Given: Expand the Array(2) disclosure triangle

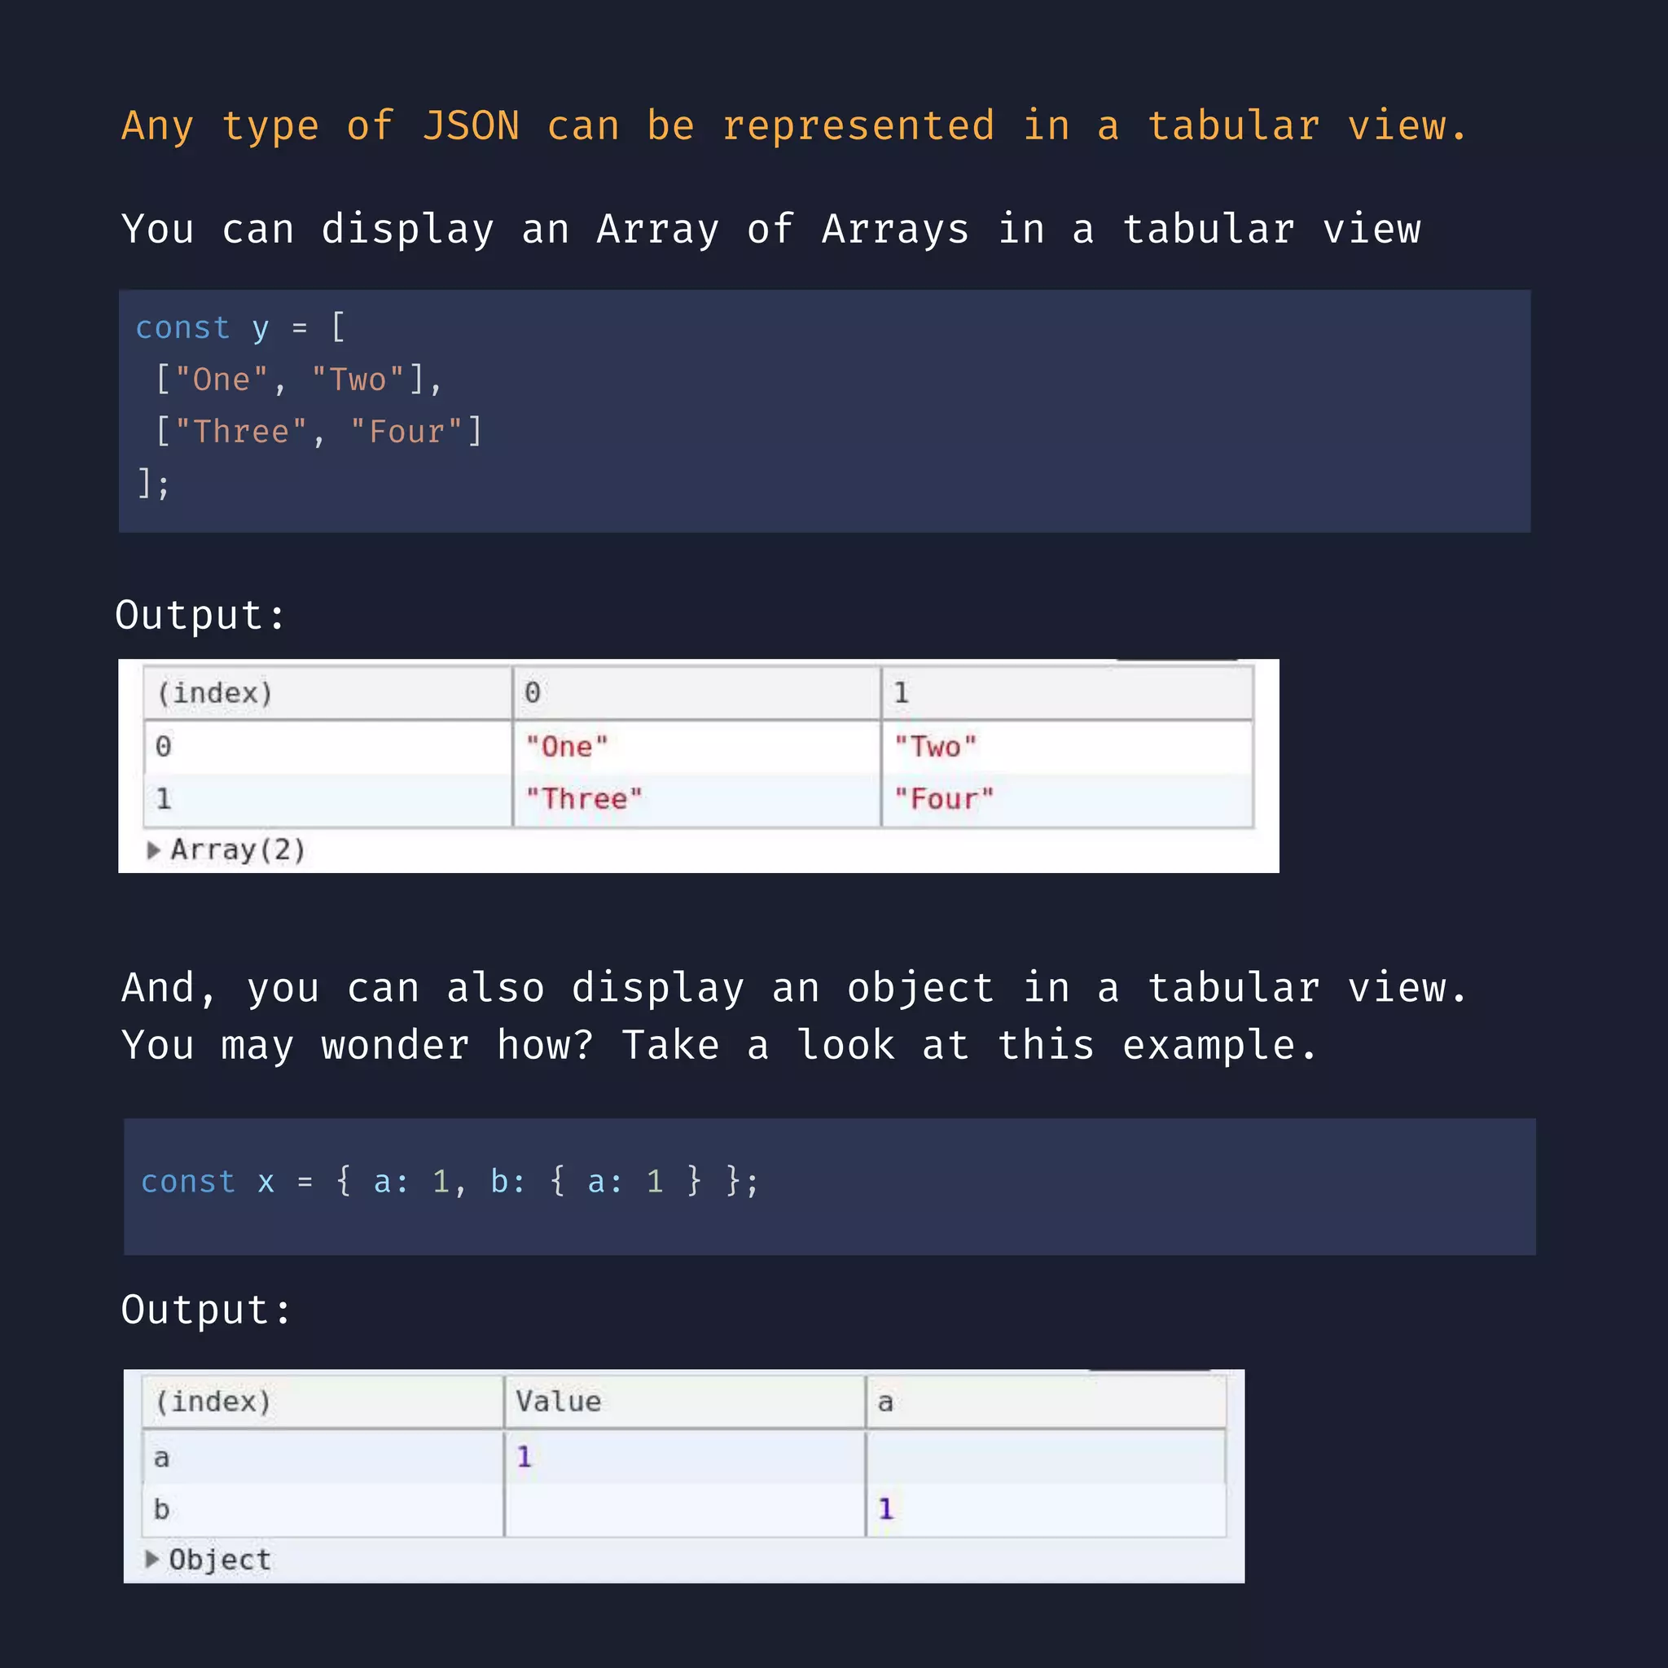Looking at the screenshot, I should coord(154,850).
